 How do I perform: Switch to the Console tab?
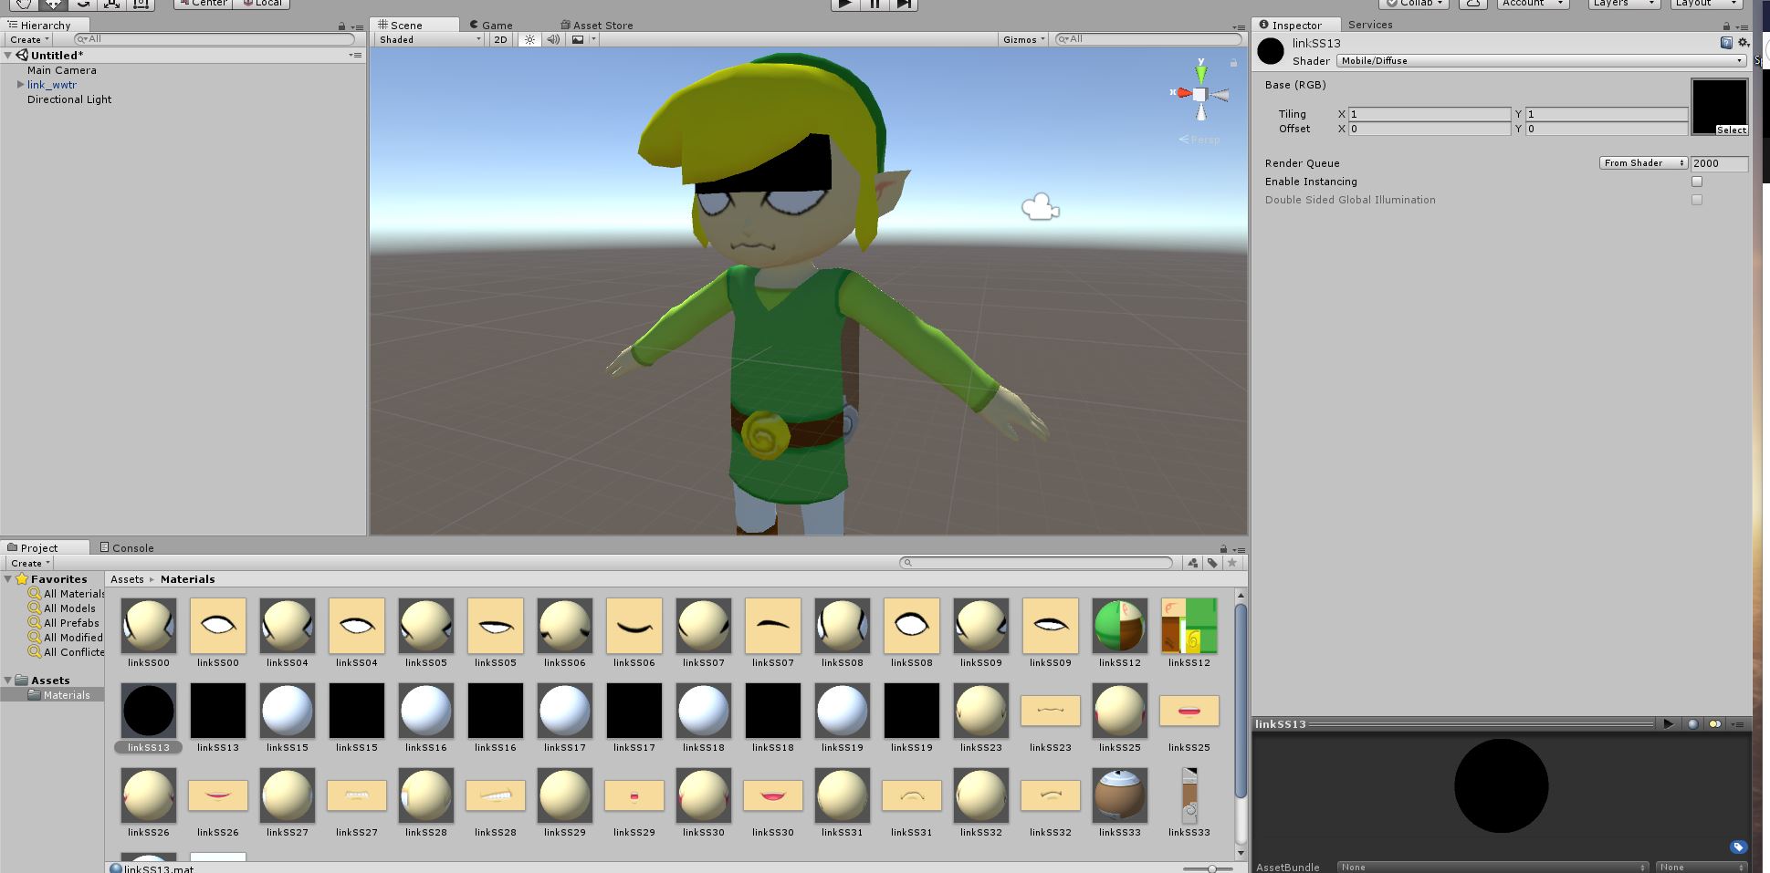tap(126, 547)
